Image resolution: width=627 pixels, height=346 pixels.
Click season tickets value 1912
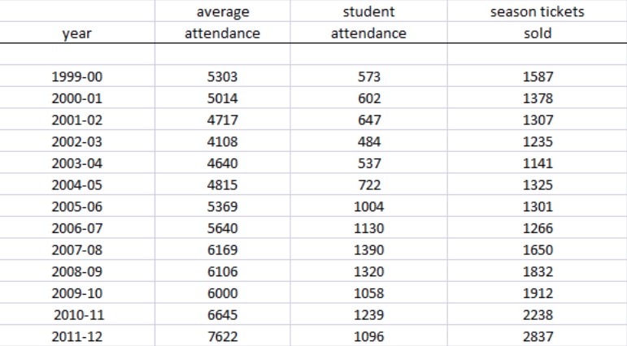coord(538,292)
